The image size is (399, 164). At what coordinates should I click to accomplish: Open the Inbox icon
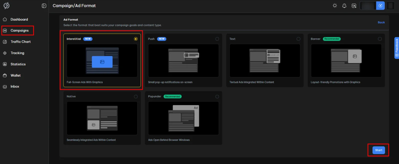point(5,86)
